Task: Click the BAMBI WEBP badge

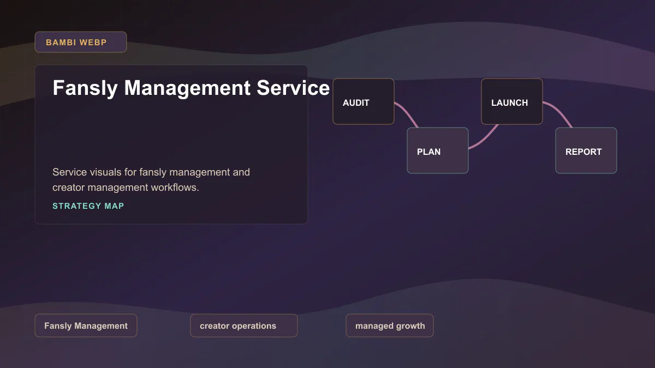Action: point(81,42)
